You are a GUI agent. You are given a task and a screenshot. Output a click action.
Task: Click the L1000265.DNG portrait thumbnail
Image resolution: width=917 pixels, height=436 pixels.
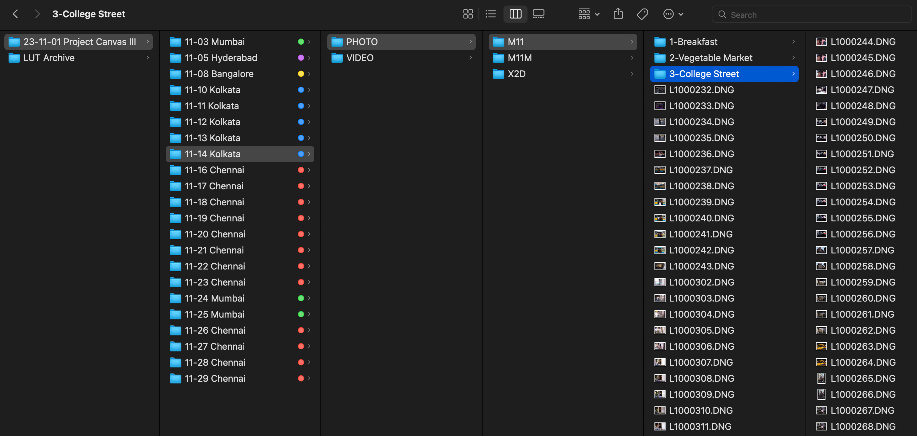[x=821, y=378]
